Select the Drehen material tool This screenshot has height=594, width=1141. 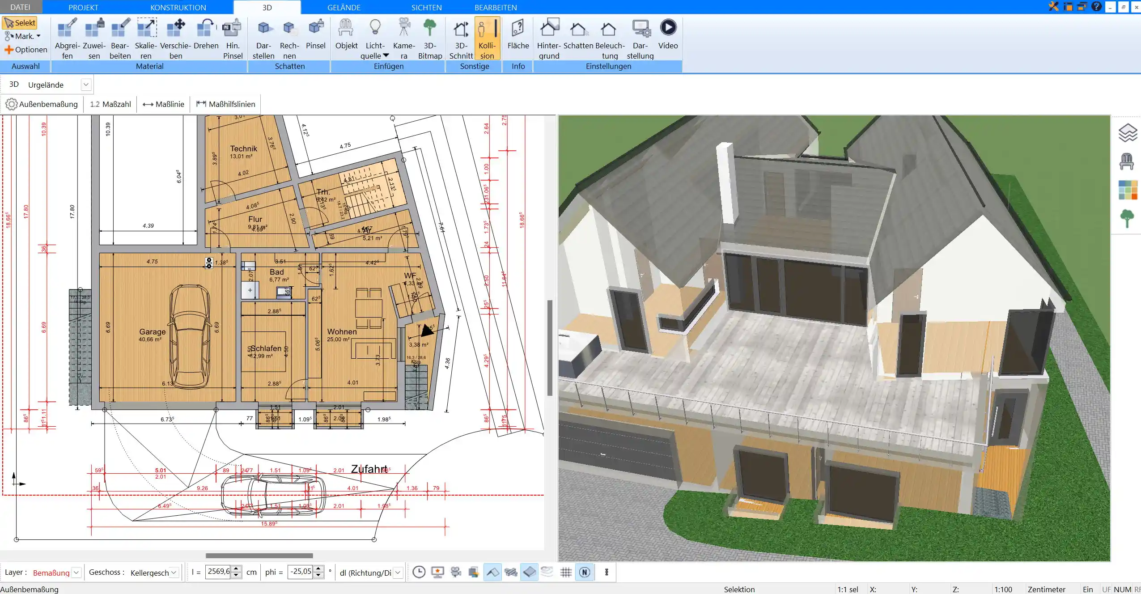click(206, 34)
